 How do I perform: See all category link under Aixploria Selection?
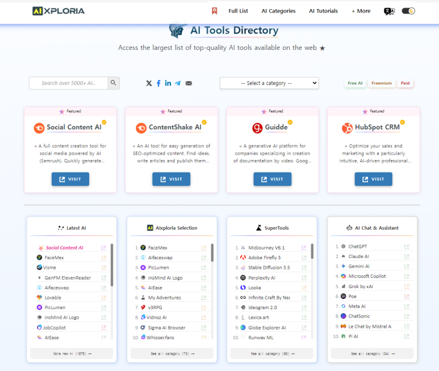point(172,353)
